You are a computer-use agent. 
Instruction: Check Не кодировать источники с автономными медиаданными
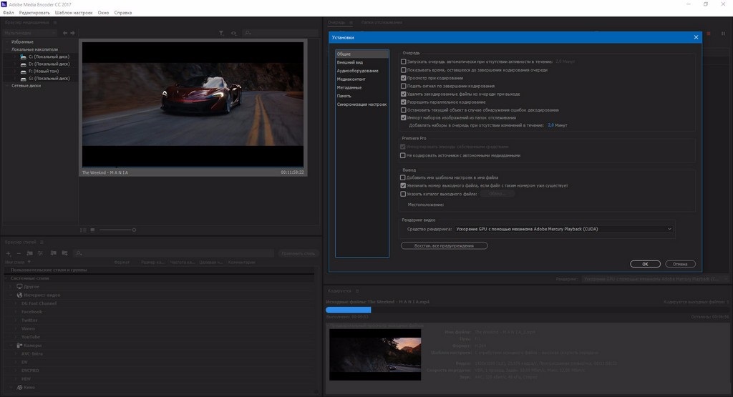click(402, 155)
